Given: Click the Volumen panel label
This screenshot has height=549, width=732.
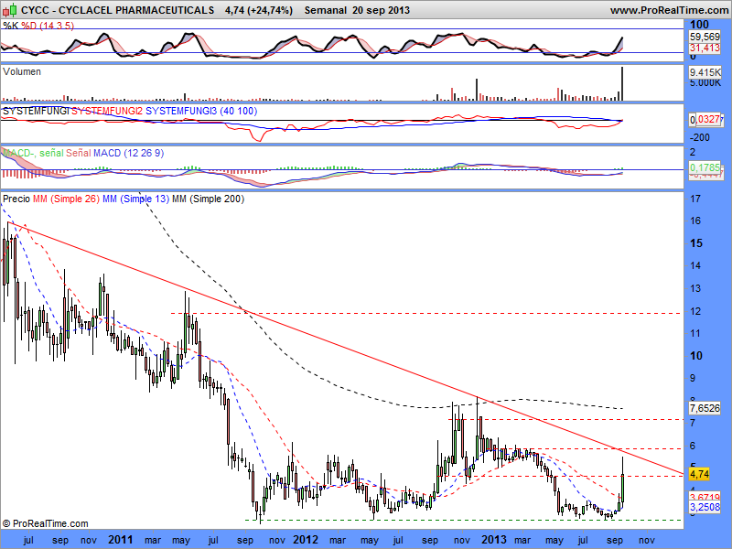Looking at the screenshot, I should [x=22, y=71].
